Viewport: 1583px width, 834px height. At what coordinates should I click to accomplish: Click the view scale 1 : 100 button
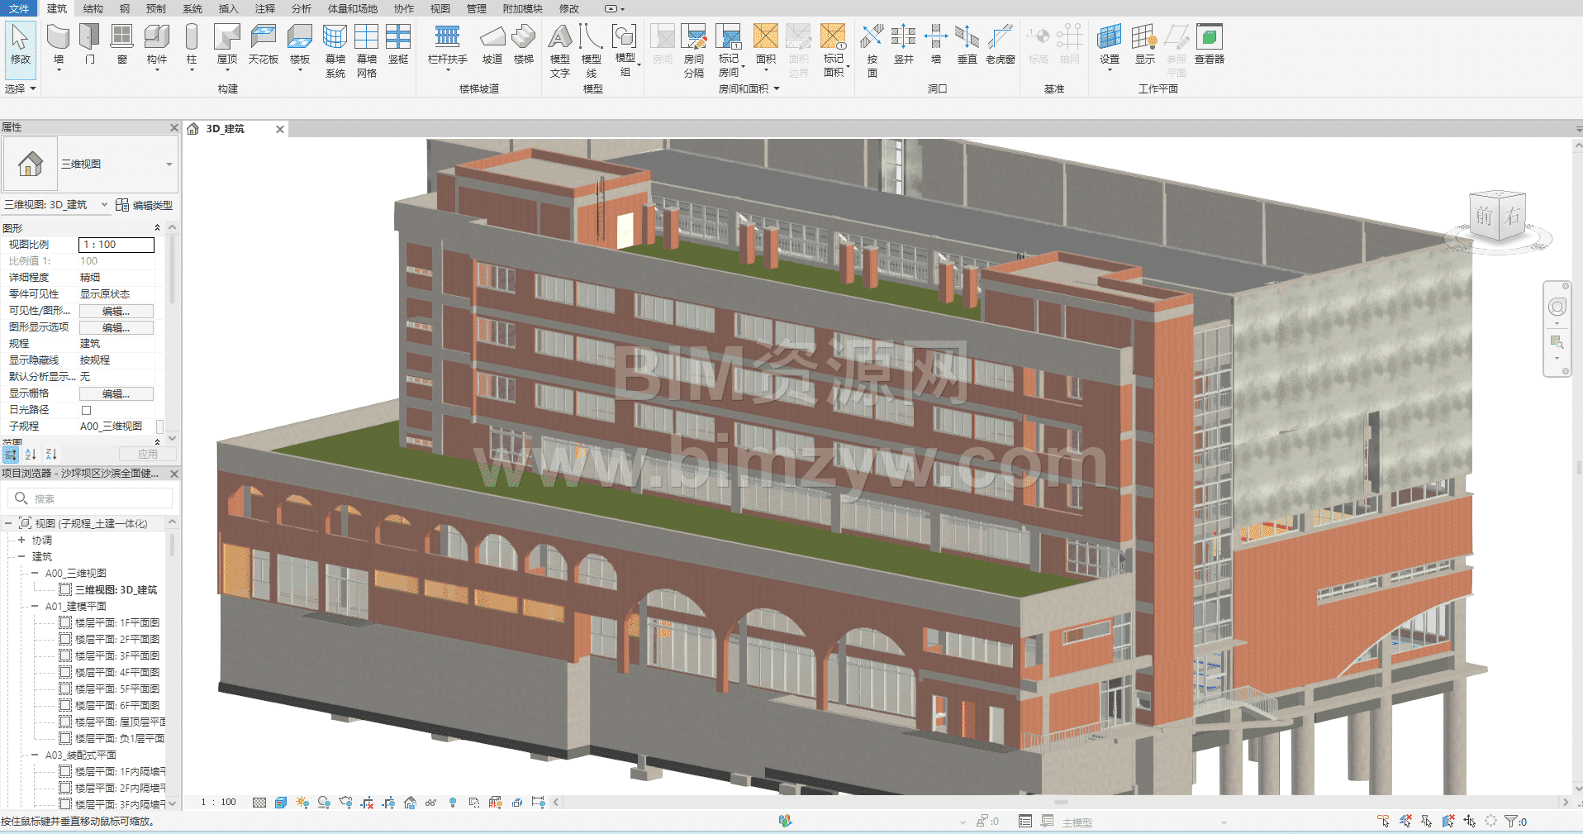pos(218,803)
